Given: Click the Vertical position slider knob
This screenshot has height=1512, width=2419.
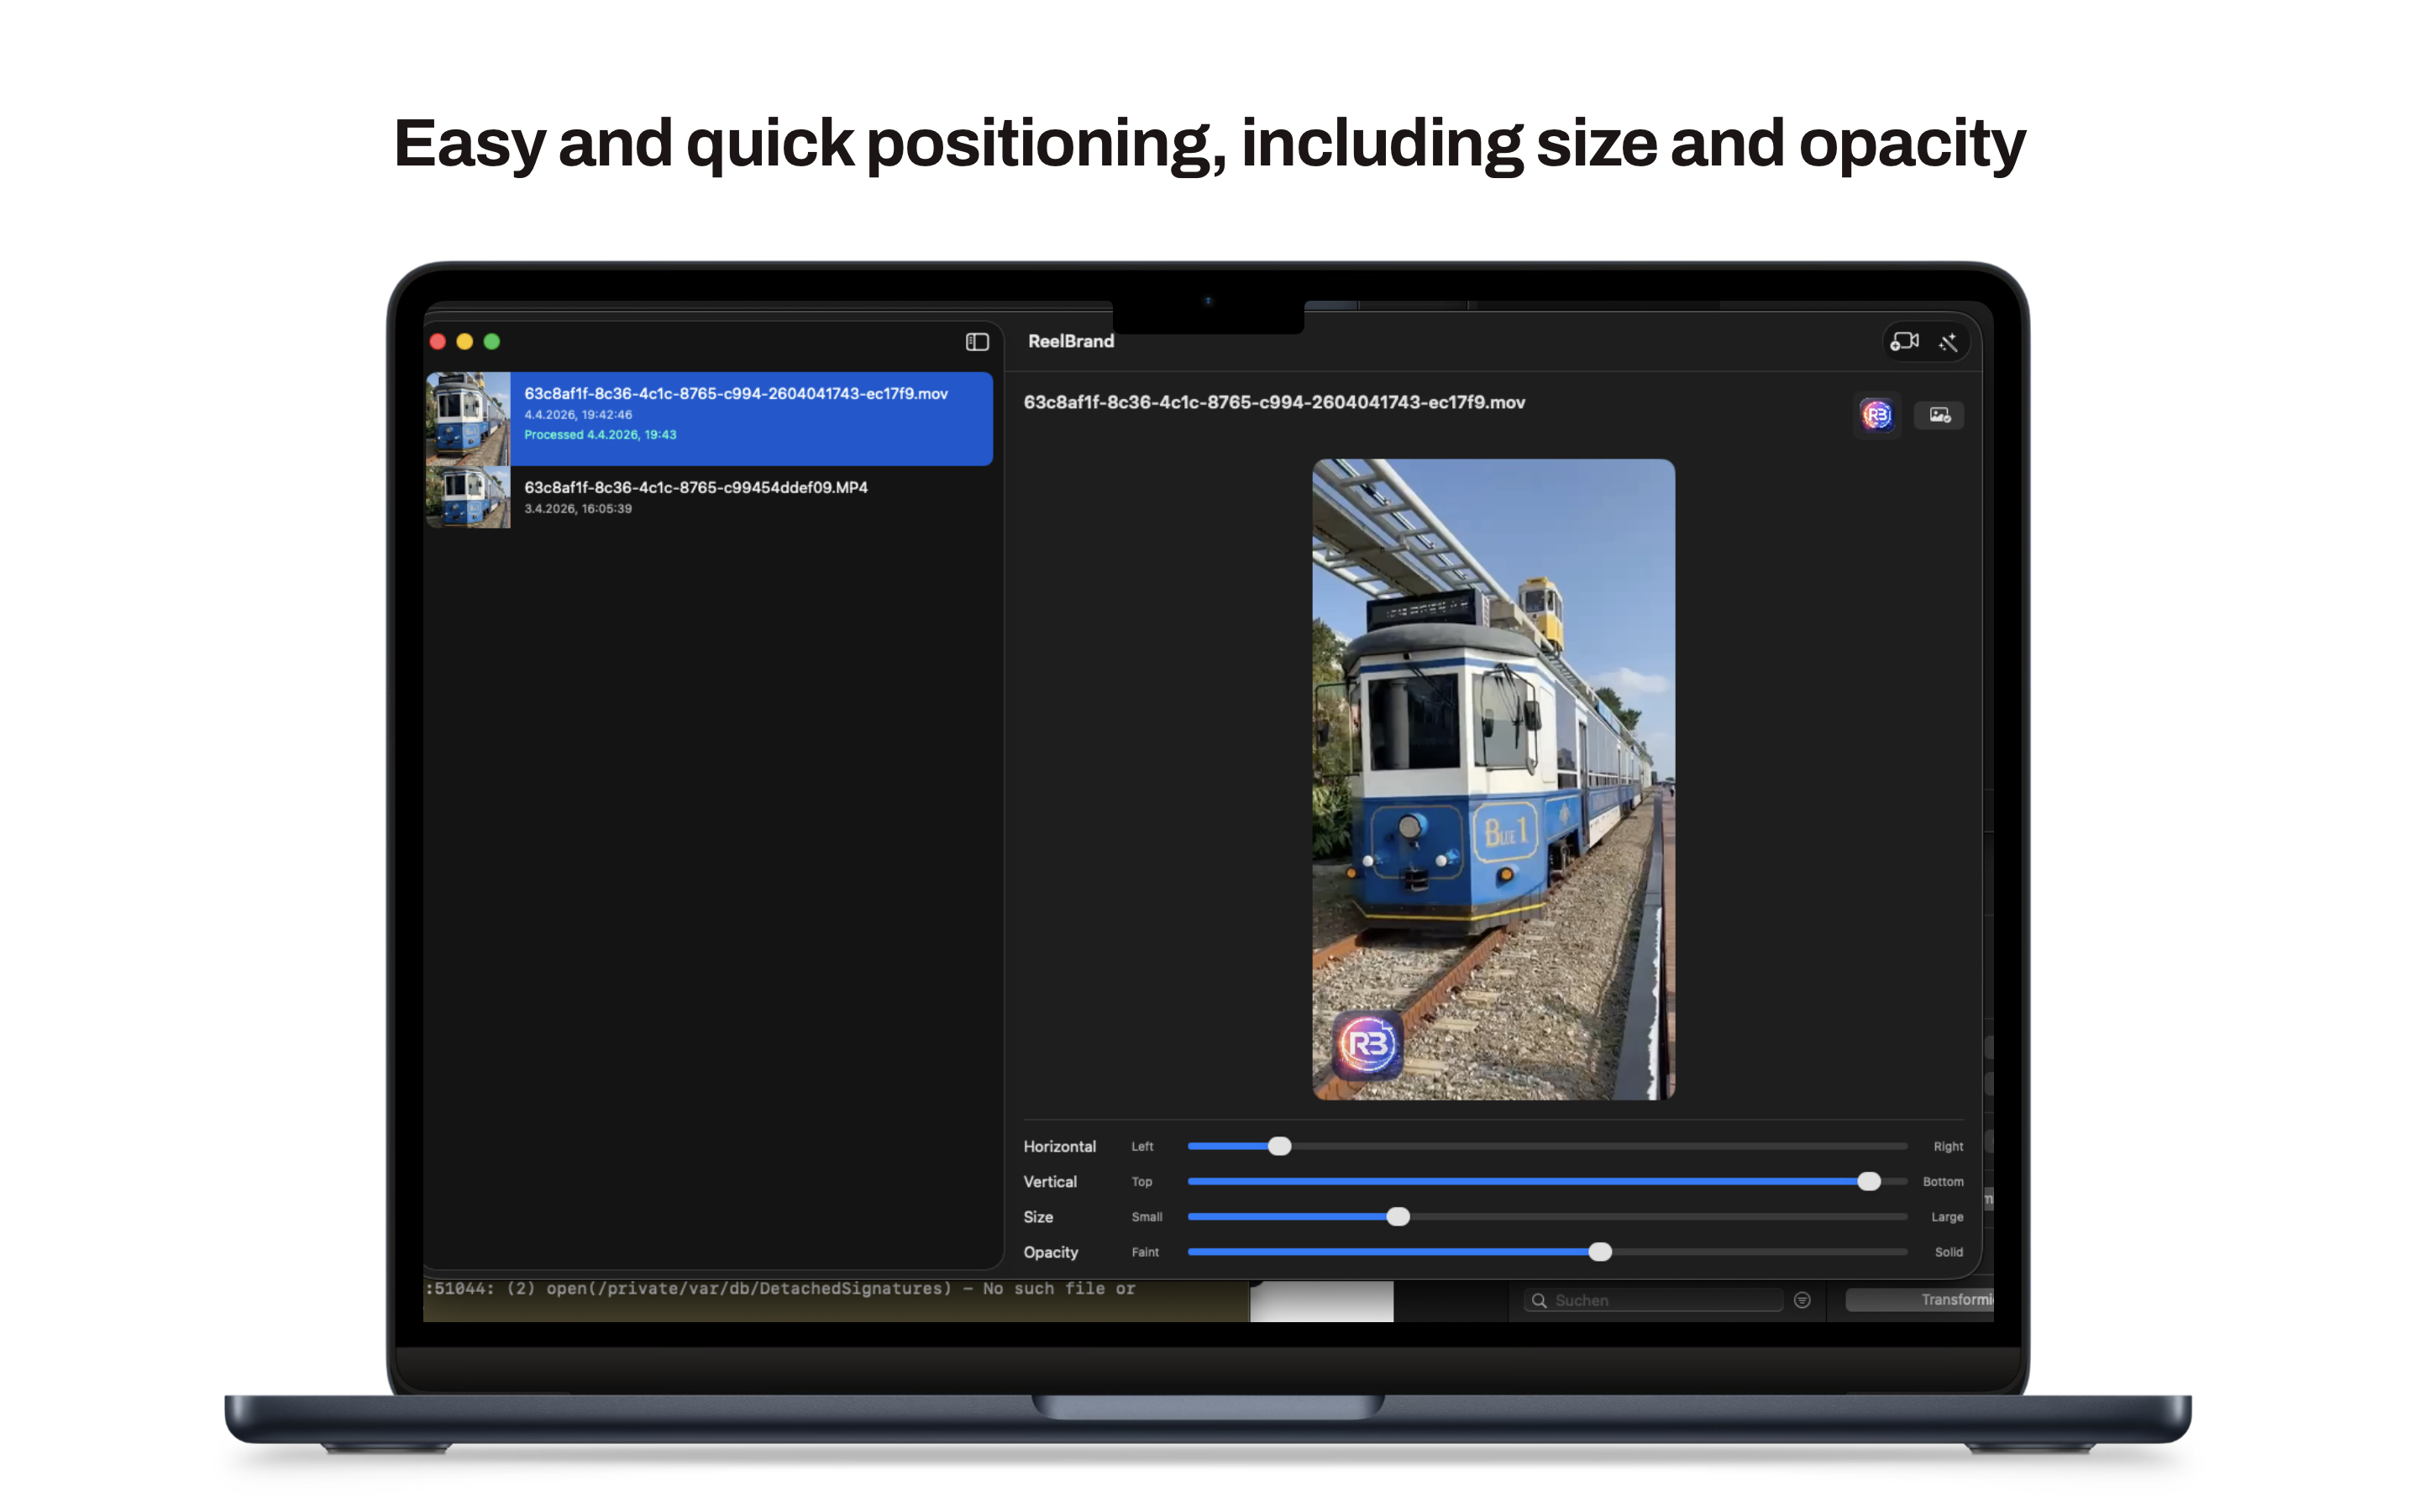Looking at the screenshot, I should coord(1868,1182).
